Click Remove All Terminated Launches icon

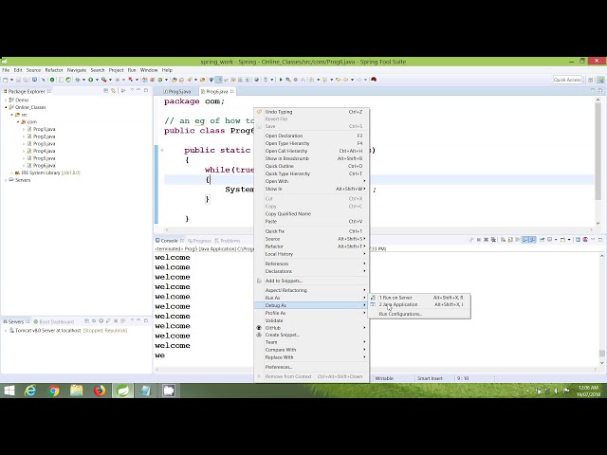(x=493, y=240)
